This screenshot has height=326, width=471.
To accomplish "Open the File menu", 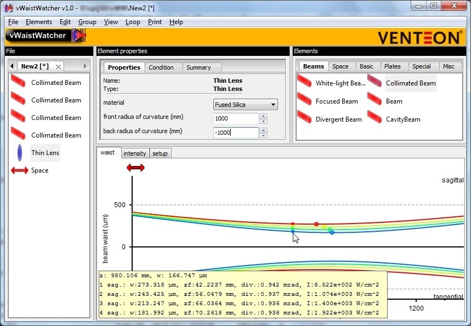I will [x=13, y=22].
